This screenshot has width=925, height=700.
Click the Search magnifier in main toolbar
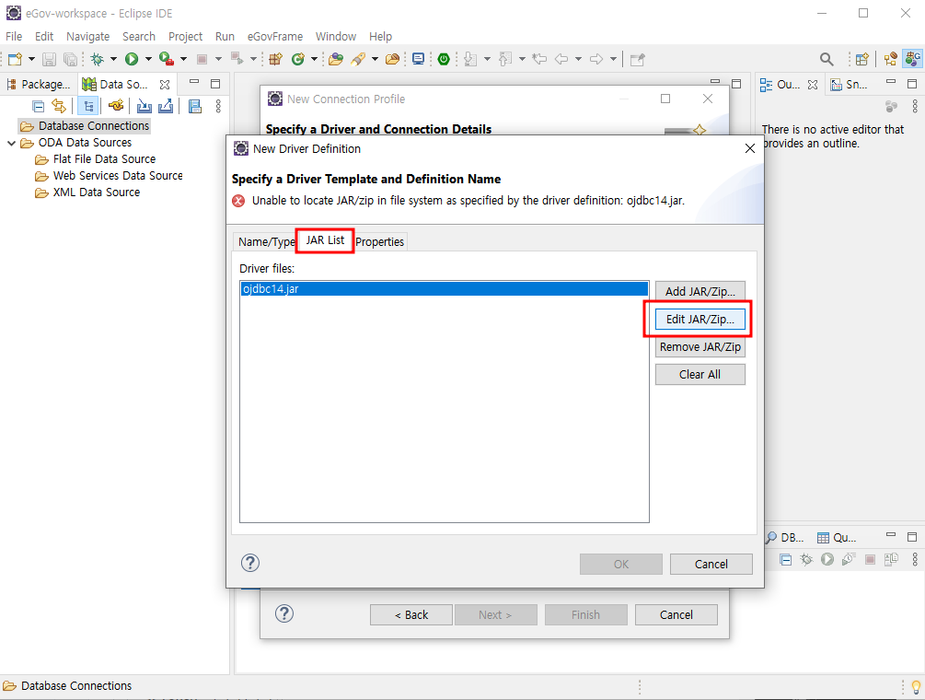click(827, 59)
